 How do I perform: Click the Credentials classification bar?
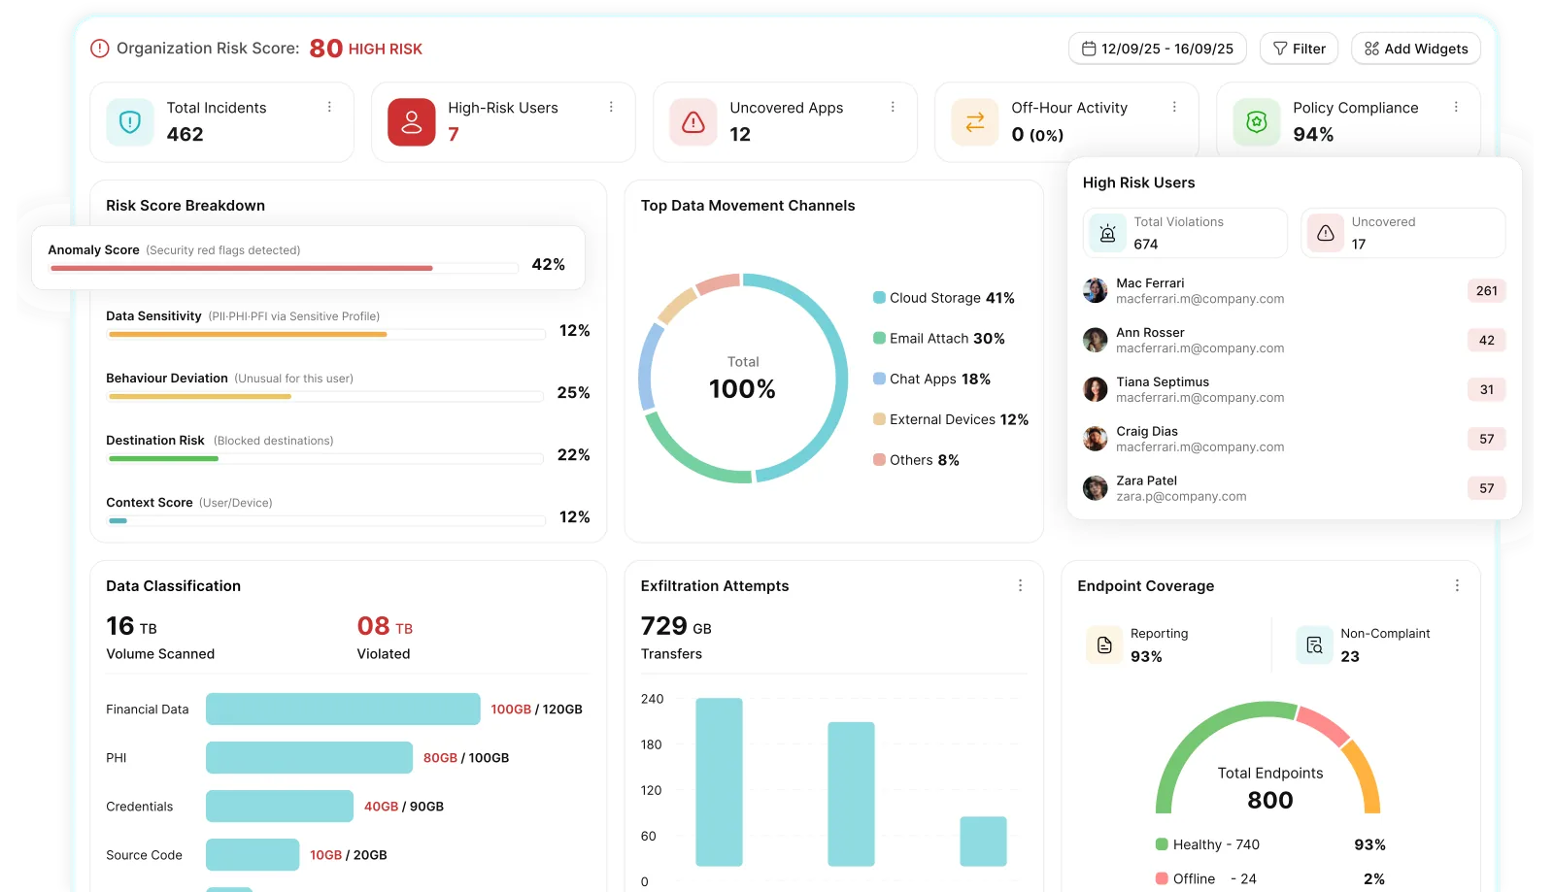[280, 806]
